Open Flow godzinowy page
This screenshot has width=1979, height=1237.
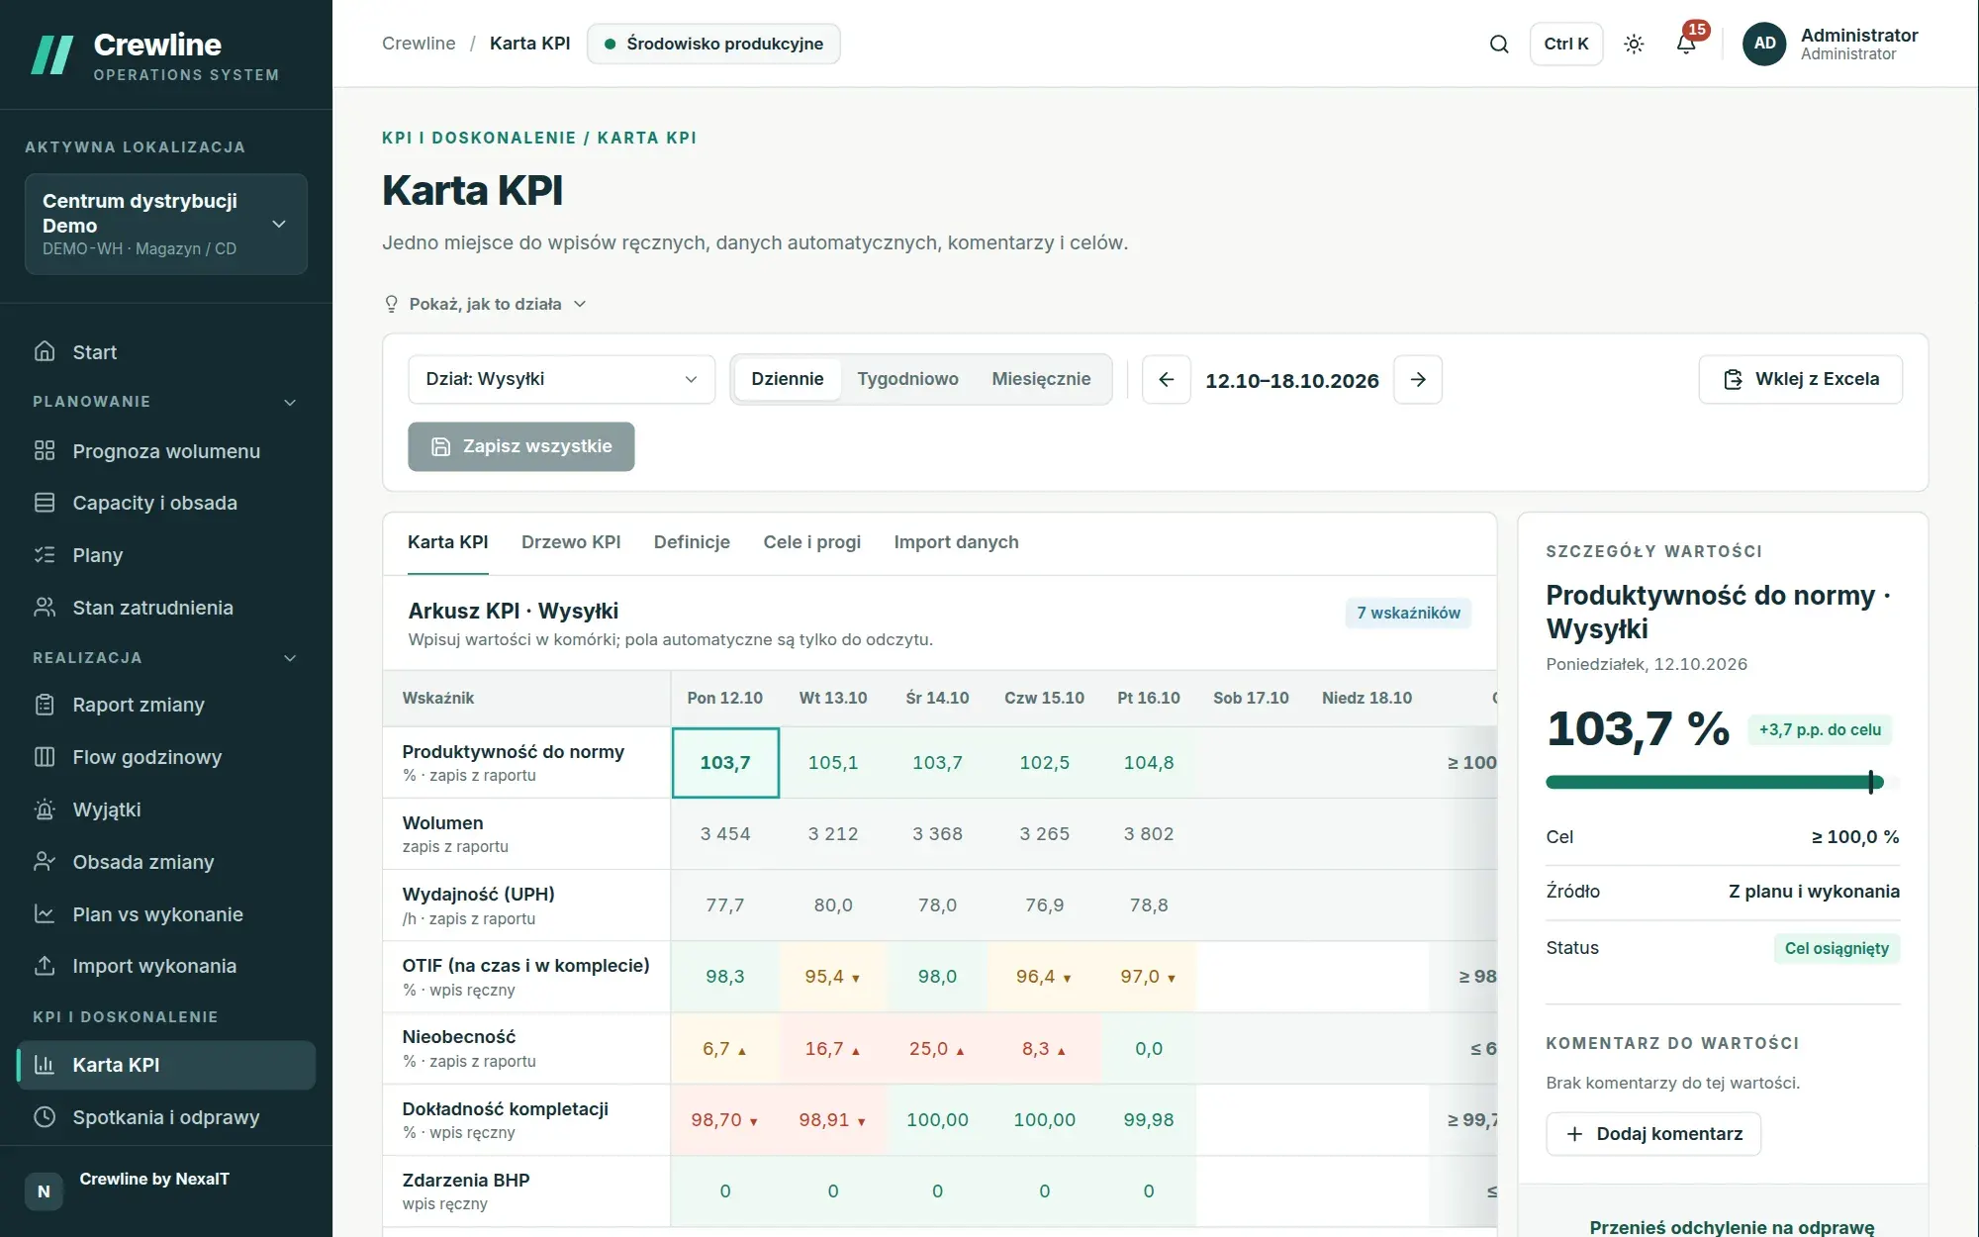166,757
